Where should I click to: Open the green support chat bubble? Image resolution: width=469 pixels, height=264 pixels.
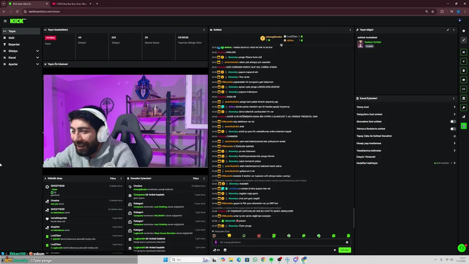pyautogui.click(x=462, y=248)
